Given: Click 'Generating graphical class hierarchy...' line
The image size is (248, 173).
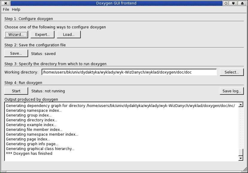Looking at the screenshot, I should tap(40, 149).
